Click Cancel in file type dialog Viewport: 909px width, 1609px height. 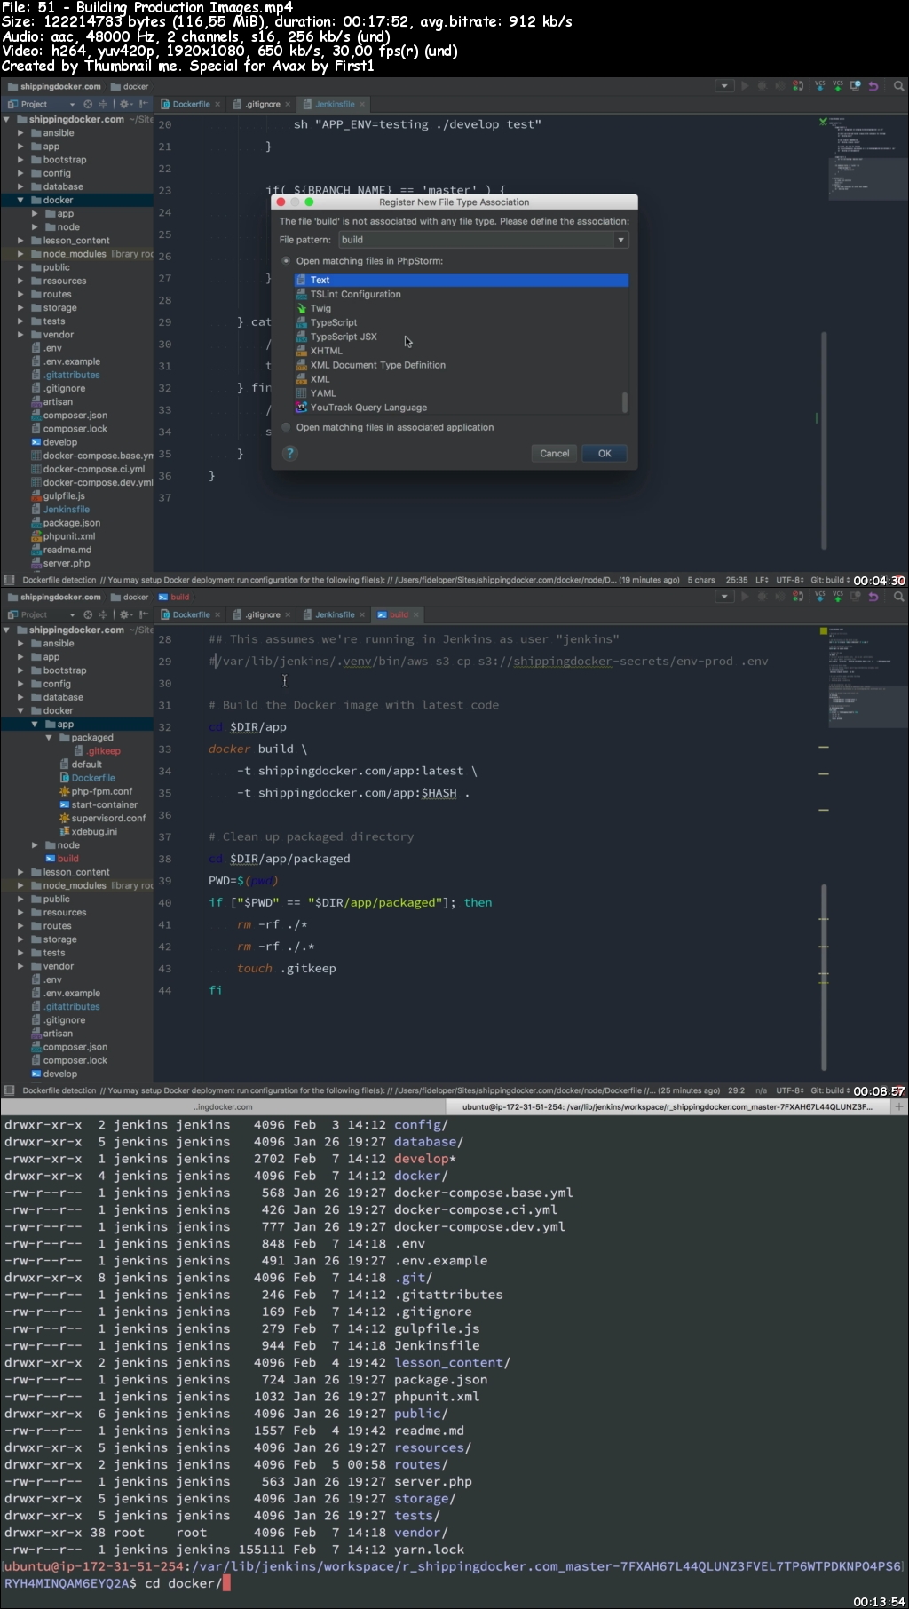(x=555, y=453)
